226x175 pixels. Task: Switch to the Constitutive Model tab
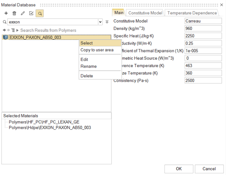[x=145, y=13]
